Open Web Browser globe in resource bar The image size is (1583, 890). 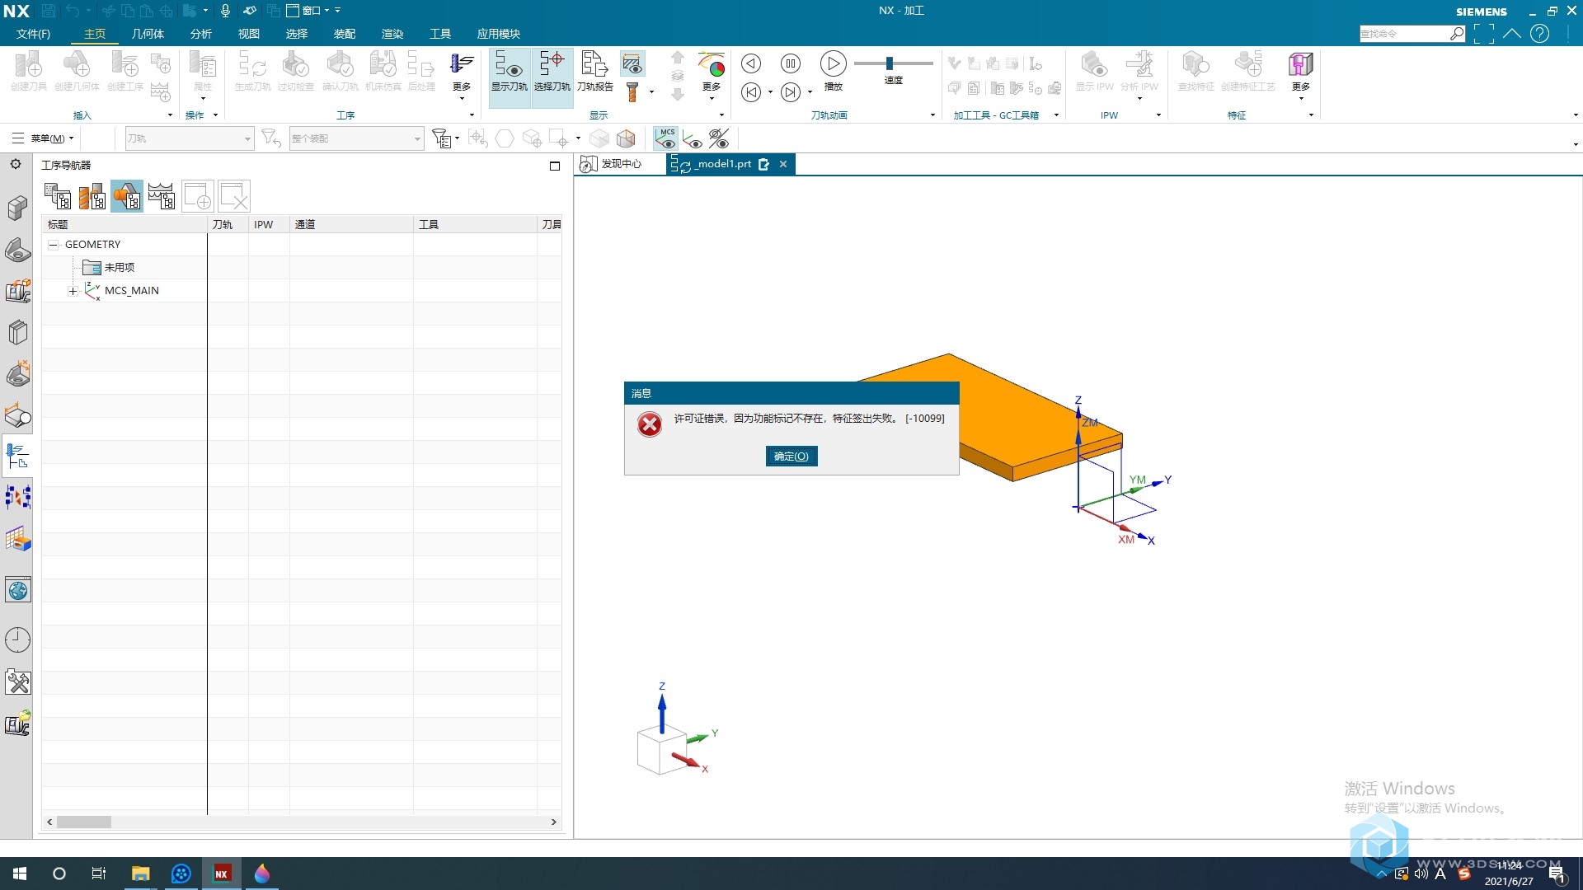pyautogui.click(x=17, y=590)
